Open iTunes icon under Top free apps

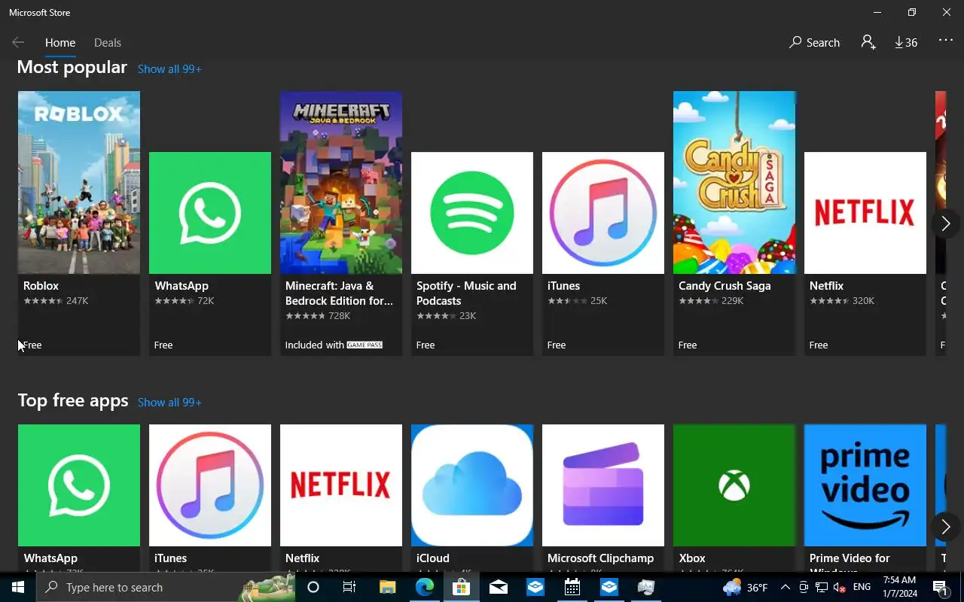[210, 485]
